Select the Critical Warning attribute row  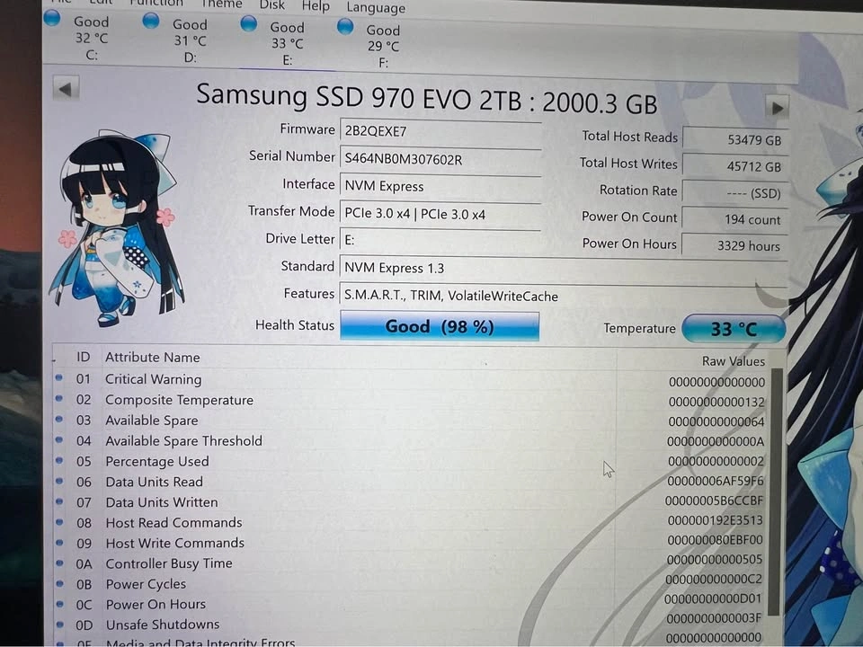pos(410,380)
